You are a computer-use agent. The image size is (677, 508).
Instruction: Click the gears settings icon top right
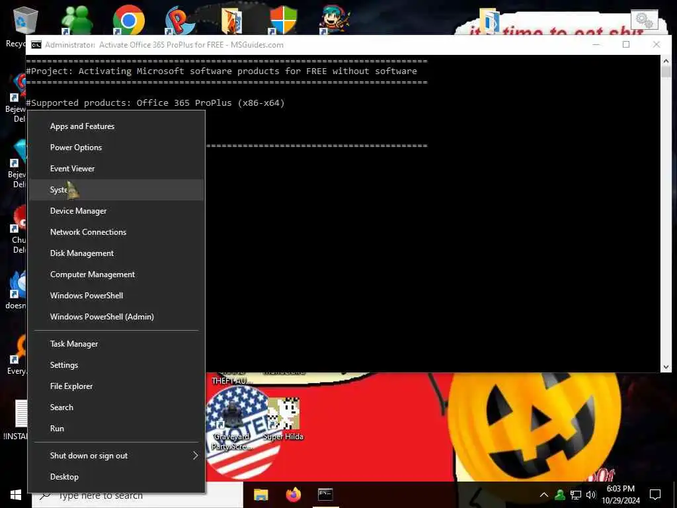644,20
